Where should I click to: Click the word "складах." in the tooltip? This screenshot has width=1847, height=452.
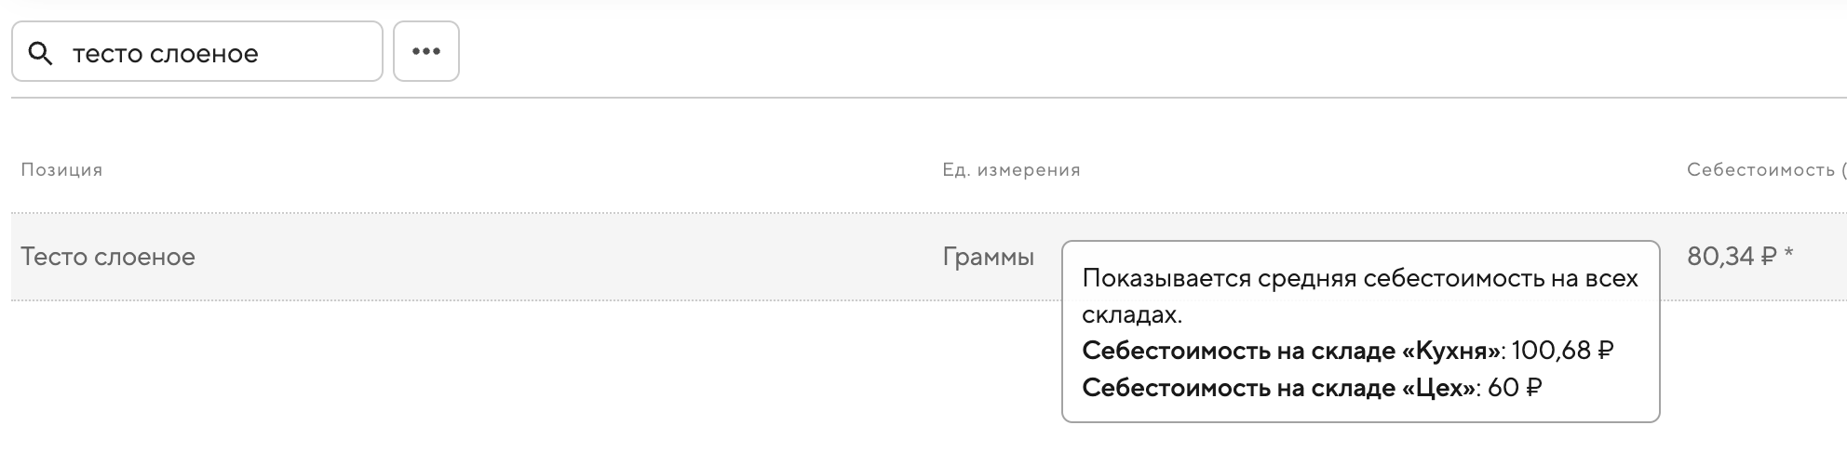click(1132, 314)
